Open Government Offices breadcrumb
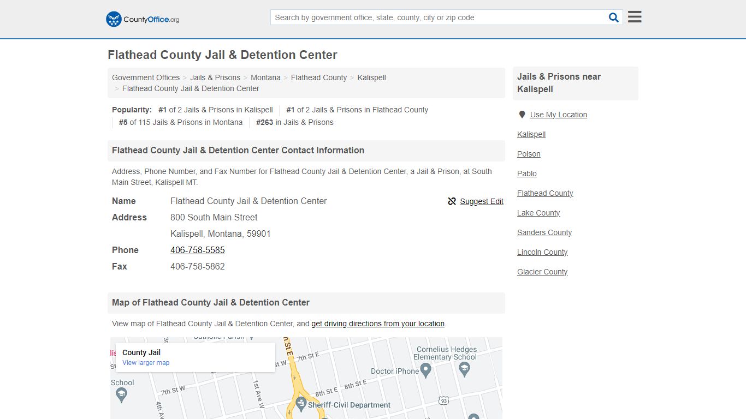The height and width of the screenshot is (419, 746). click(146, 77)
